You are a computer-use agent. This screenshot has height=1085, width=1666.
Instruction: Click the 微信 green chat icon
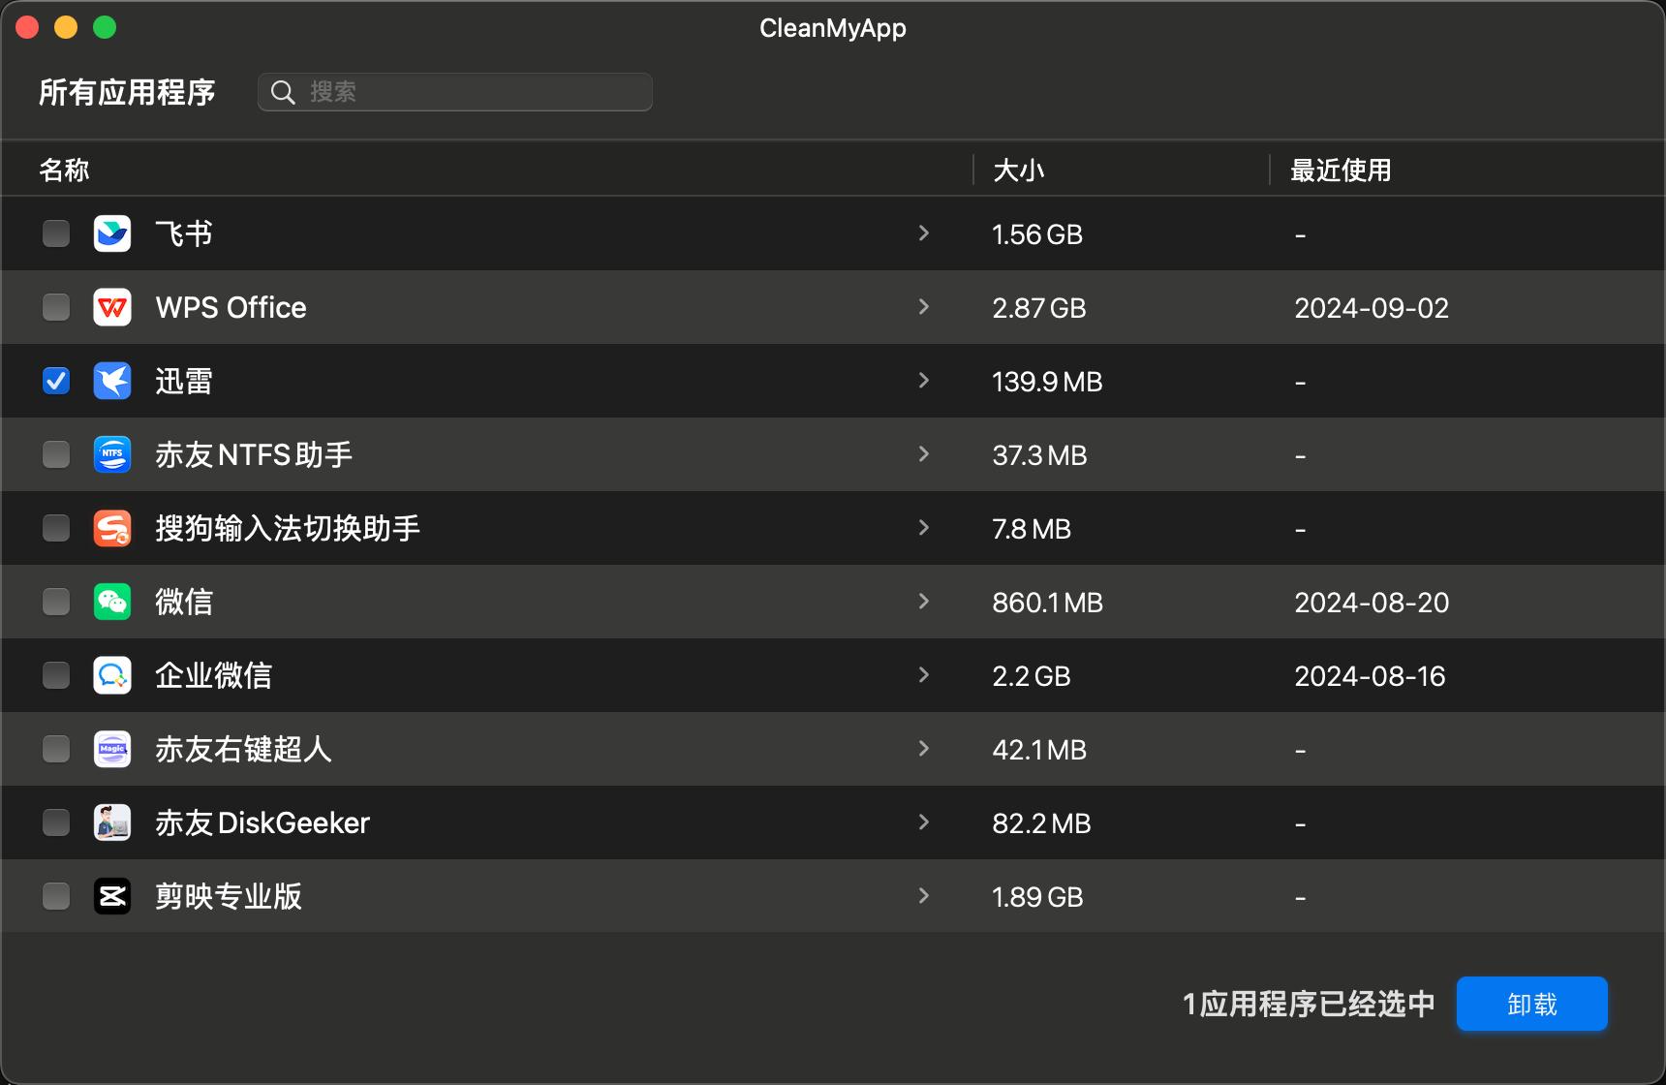[112, 602]
